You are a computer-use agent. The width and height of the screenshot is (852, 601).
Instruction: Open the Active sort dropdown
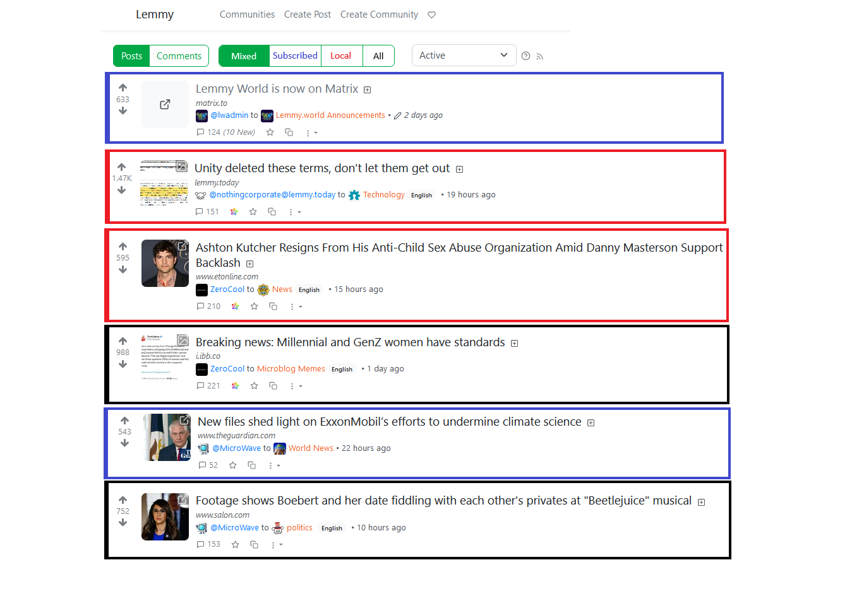tap(464, 55)
